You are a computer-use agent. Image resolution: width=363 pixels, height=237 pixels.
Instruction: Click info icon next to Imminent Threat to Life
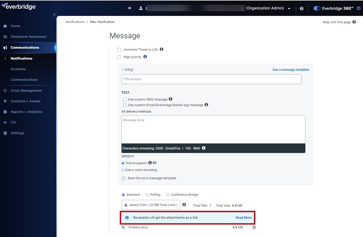coord(162,49)
